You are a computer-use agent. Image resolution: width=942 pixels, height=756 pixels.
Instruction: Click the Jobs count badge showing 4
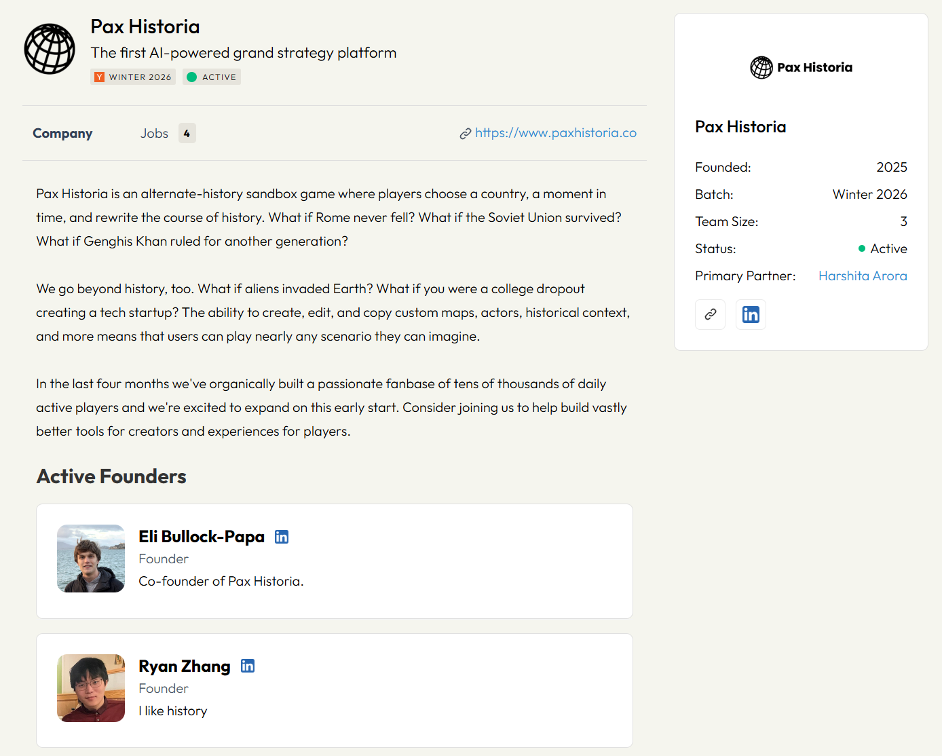(187, 134)
